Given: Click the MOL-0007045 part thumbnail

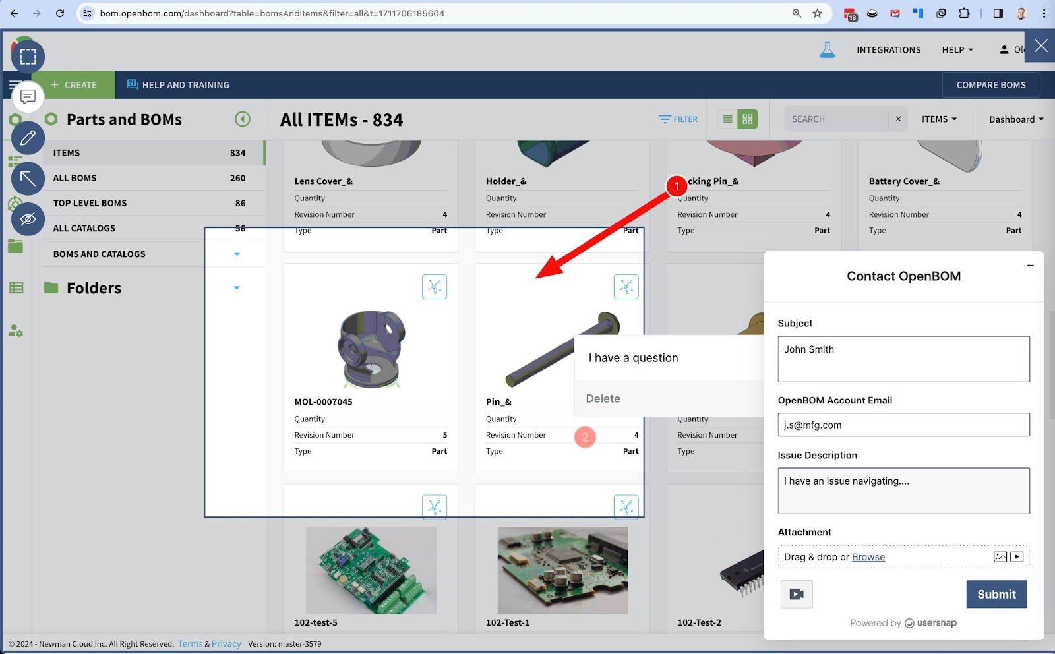Looking at the screenshot, I should (371, 349).
